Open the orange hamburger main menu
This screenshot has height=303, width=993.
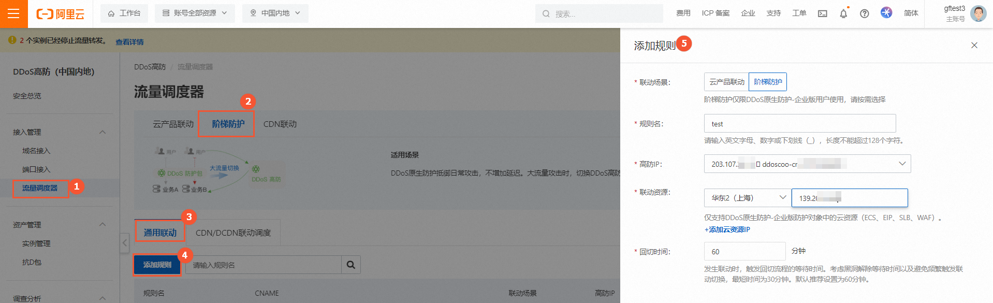13,13
